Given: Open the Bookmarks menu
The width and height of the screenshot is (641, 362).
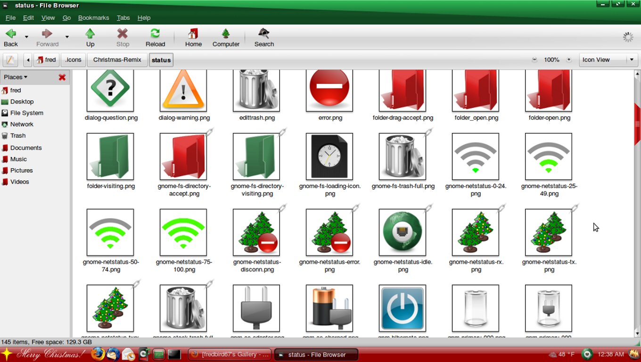Looking at the screenshot, I should coord(93,17).
